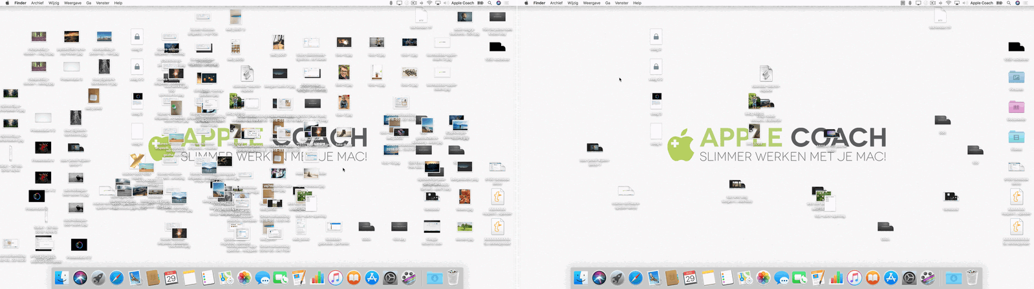Open Weergave menu in right menu bar
1034x289 pixels.
592,3
